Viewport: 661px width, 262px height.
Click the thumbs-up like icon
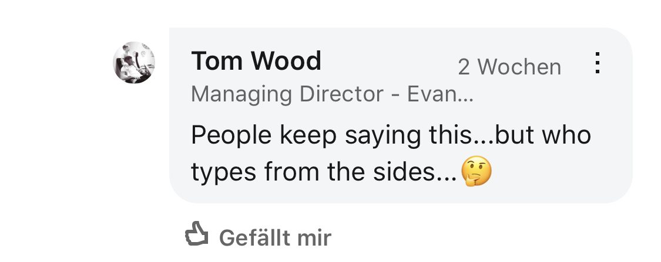pyautogui.click(x=197, y=236)
